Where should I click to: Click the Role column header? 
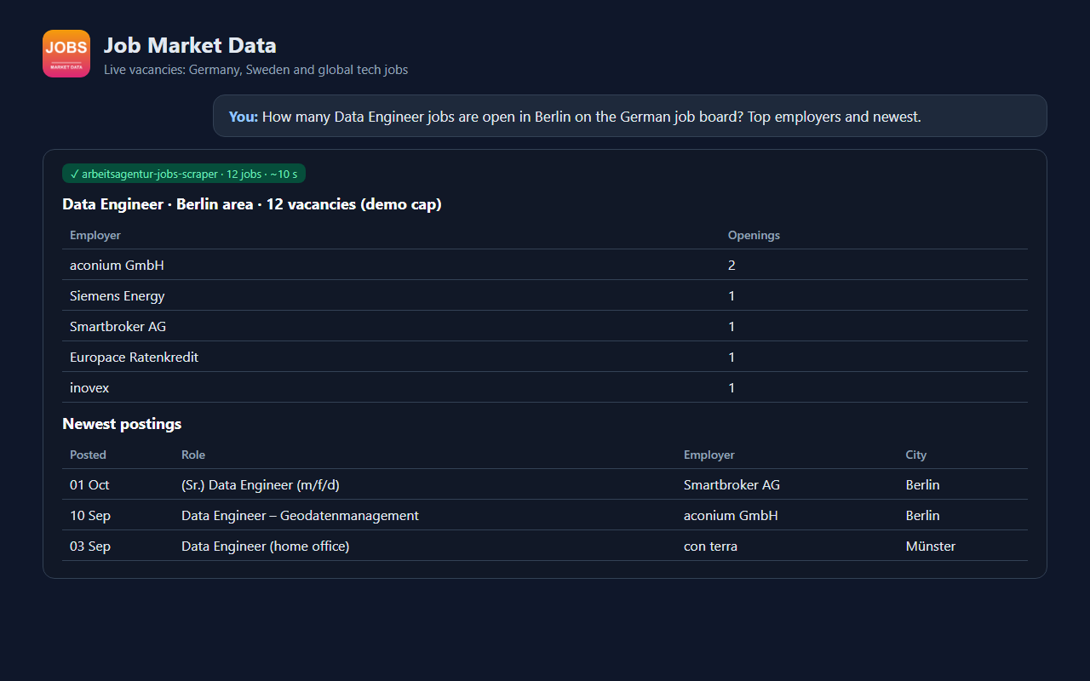click(x=193, y=455)
